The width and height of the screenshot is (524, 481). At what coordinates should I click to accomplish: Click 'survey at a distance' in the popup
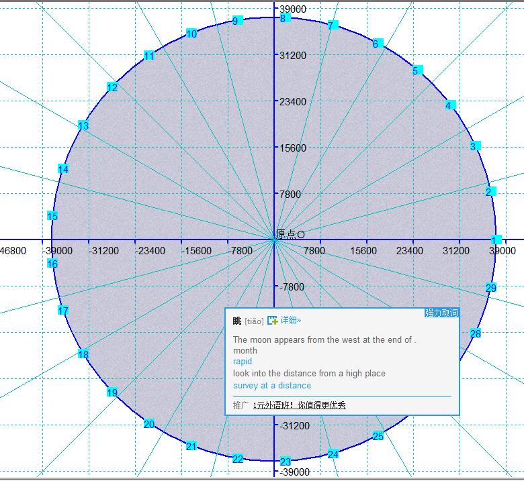(271, 386)
